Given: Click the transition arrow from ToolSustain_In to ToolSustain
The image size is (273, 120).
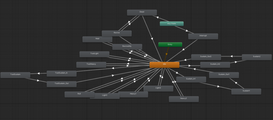Looking at the screenshot, I should point(39,73).
